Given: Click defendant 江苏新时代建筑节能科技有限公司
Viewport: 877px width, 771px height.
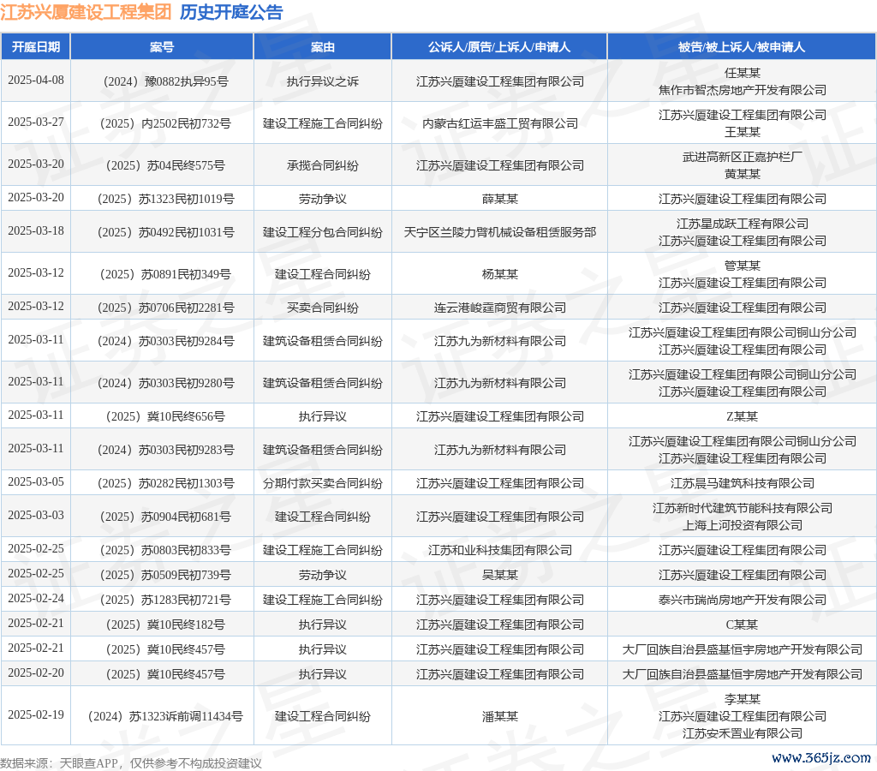Looking at the screenshot, I should 743,509.
